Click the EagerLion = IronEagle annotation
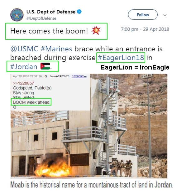Image resolution: width=177 pixels, height=191 pixels. 135,67
